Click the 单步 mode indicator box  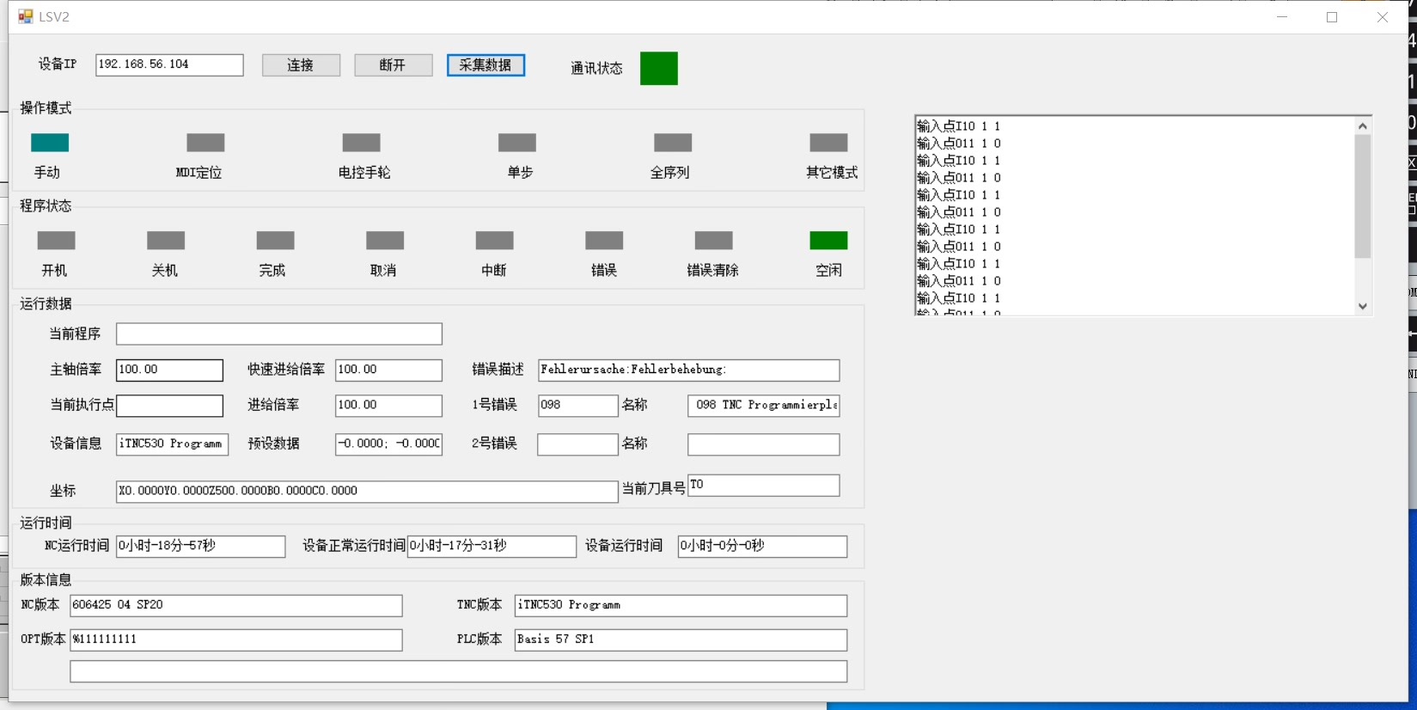coord(517,143)
